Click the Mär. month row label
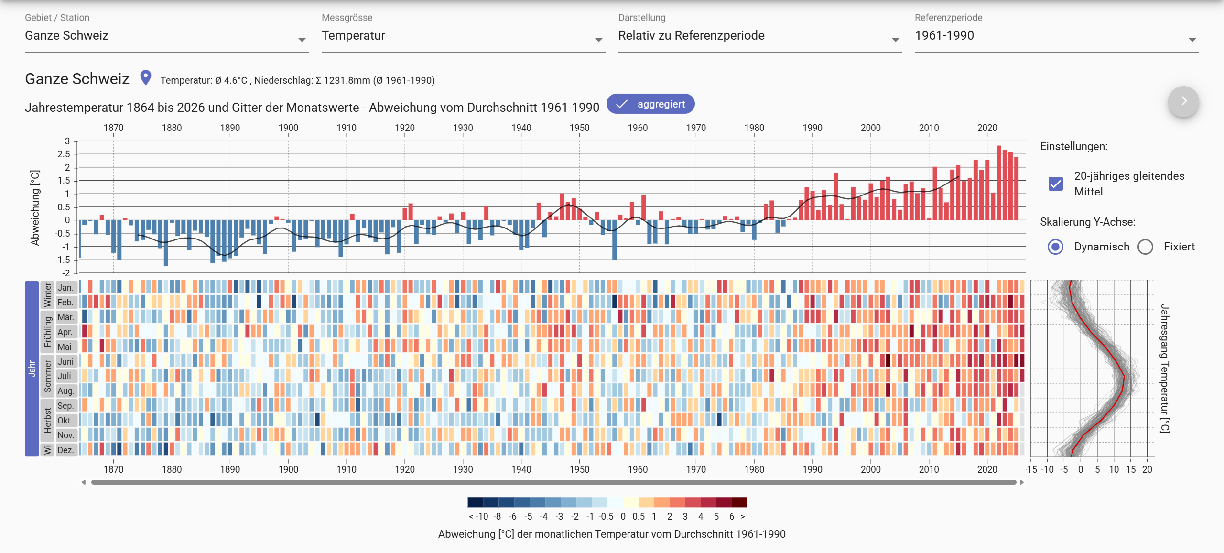The height and width of the screenshot is (553, 1224). (x=66, y=317)
